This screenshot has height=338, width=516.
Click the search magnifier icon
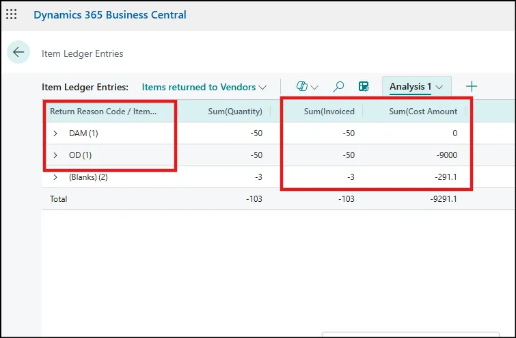click(x=338, y=87)
